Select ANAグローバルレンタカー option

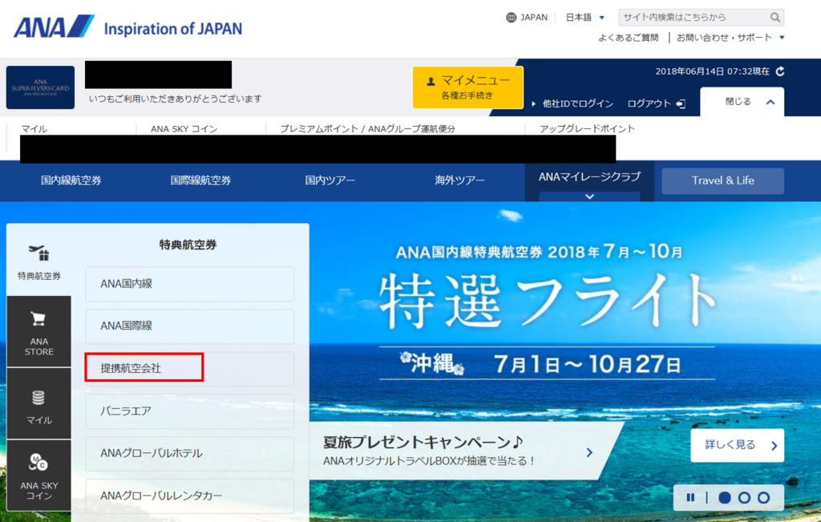189,496
